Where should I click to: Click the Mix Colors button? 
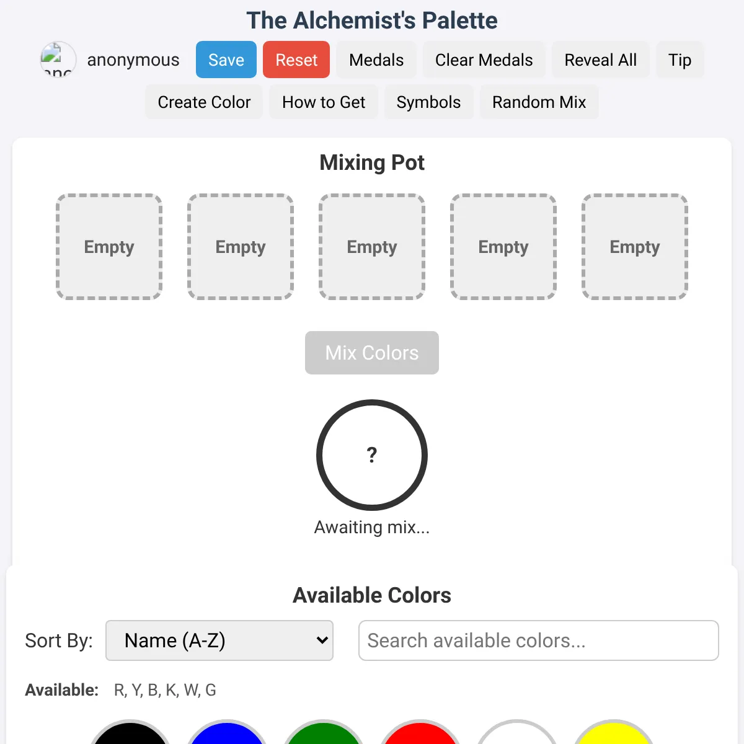[x=372, y=353]
